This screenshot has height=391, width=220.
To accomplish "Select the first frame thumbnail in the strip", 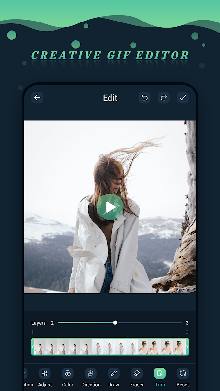I will (40, 347).
